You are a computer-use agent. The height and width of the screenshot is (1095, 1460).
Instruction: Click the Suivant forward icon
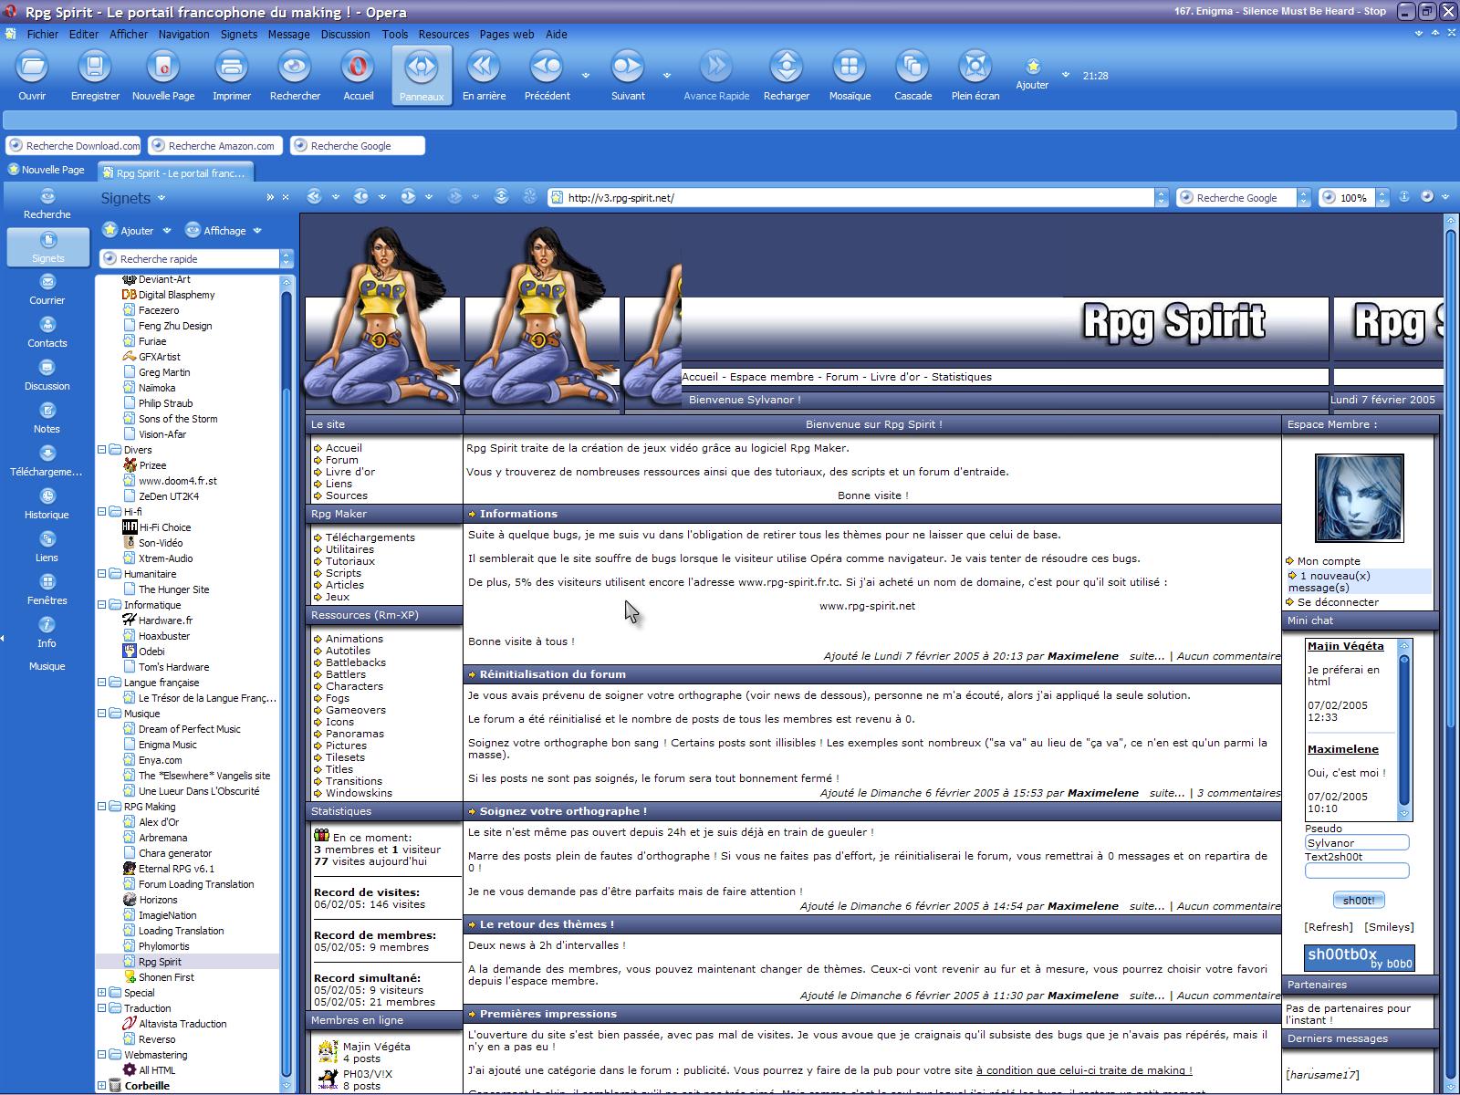pyautogui.click(x=628, y=67)
